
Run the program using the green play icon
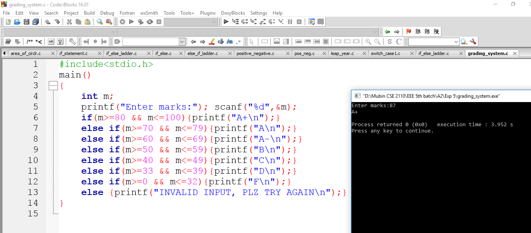click(x=131, y=22)
